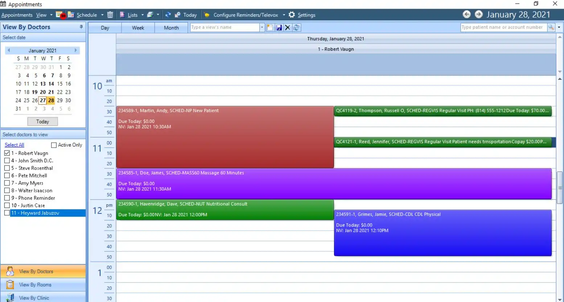Refresh the schedule using the refresh arrows icon
Viewport: 564px width, 302px height.
168,15
